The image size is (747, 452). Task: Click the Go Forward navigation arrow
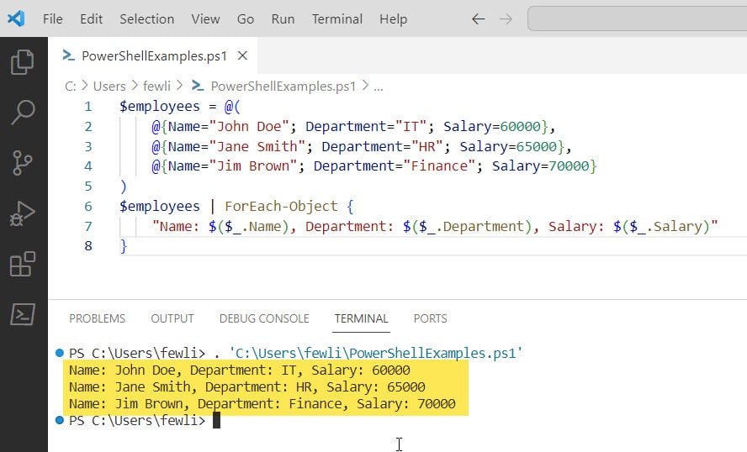[506, 19]
